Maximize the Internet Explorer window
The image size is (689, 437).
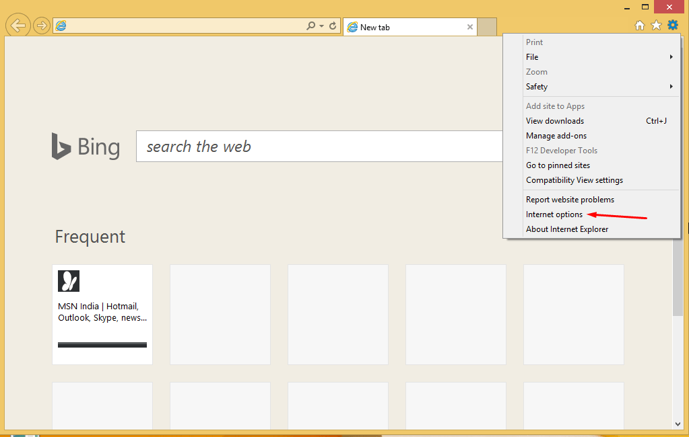[645, 7]
